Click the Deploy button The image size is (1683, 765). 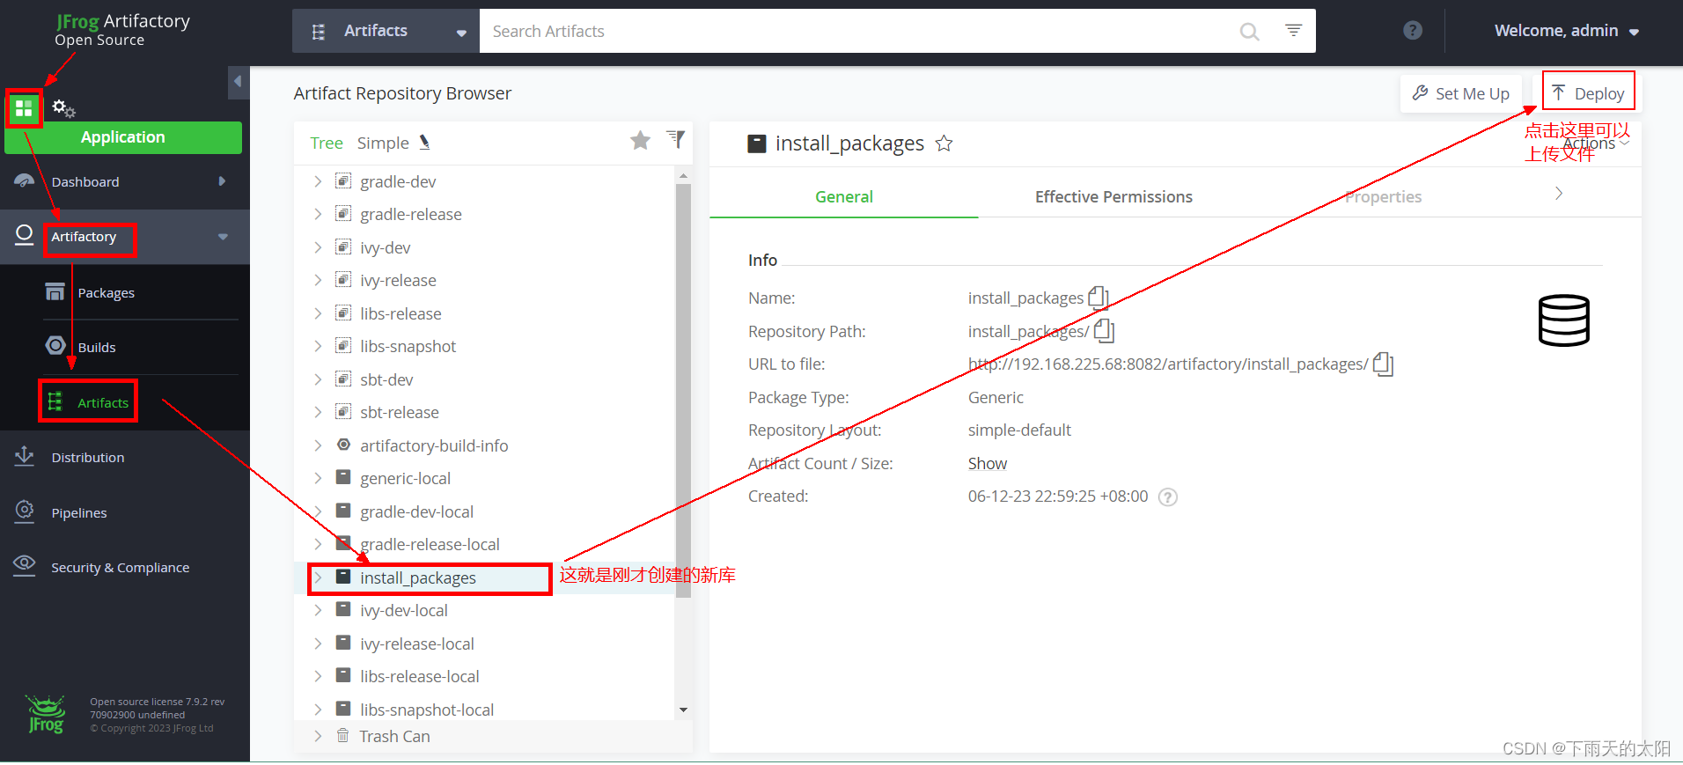click(1588, 93)
